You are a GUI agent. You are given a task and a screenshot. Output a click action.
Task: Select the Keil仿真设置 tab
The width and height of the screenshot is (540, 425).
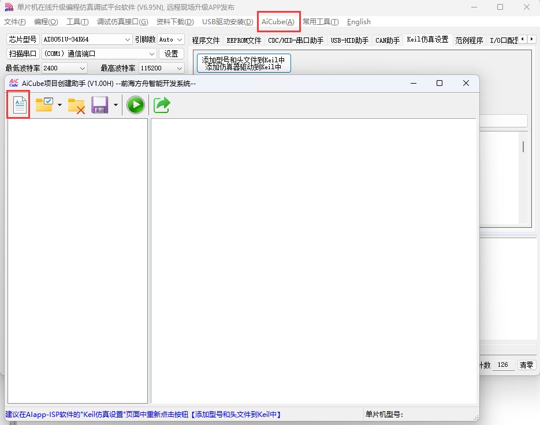tap(427, 40)
